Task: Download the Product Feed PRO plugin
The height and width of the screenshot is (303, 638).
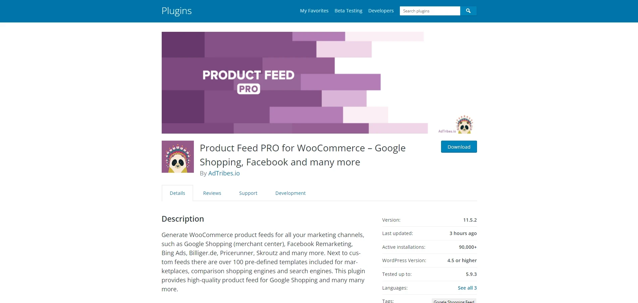Action: pyautogui.click(x=459, y=147)
